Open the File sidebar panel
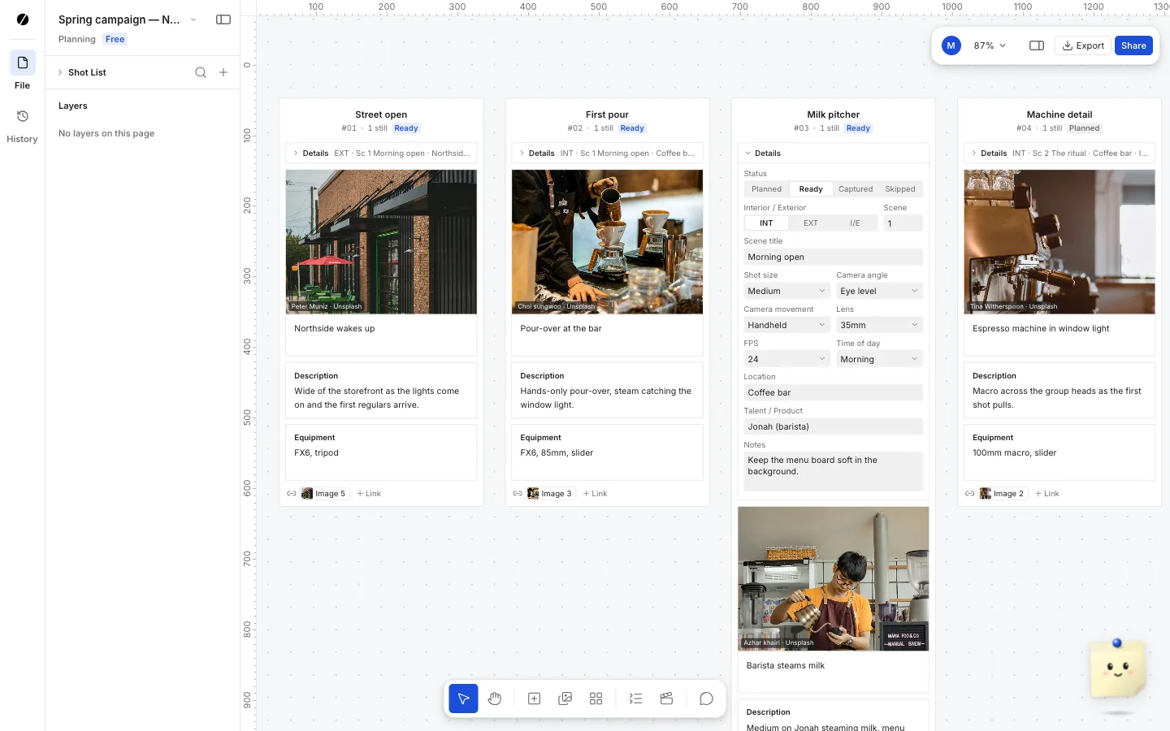This screenshot has height=731, width=1170. click(22, 70)
